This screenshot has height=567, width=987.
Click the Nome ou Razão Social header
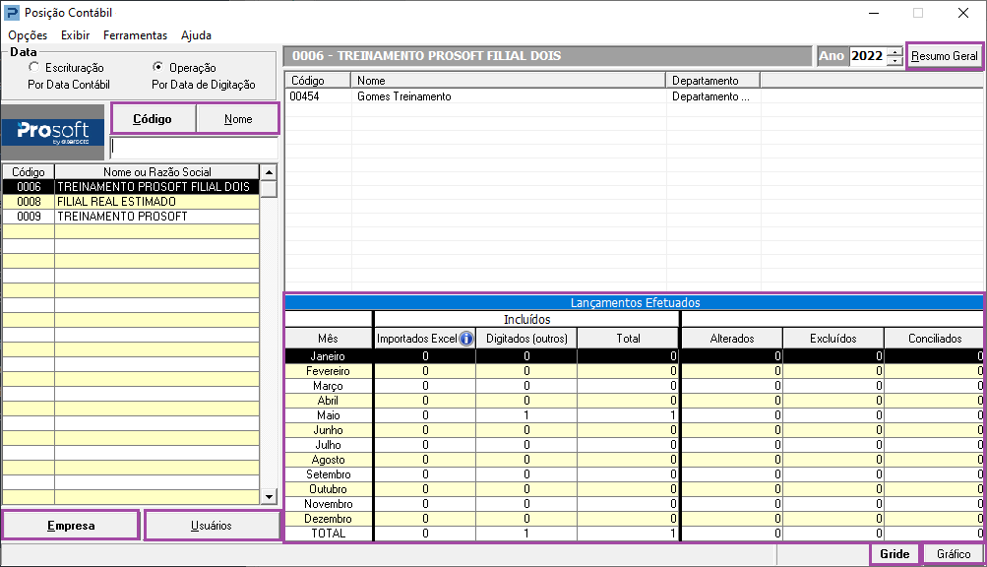[156, 172]
